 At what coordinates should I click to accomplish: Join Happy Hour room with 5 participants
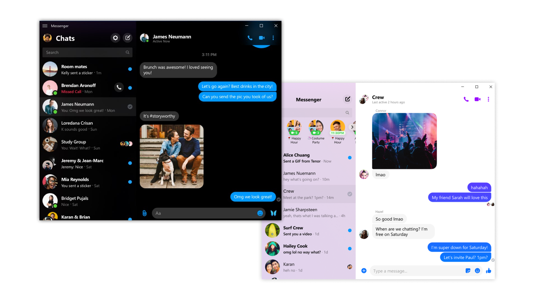pos(294,132)
